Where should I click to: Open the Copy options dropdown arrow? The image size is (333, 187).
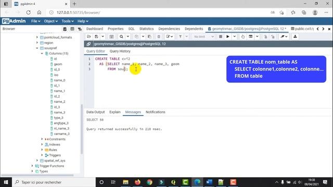143,37
